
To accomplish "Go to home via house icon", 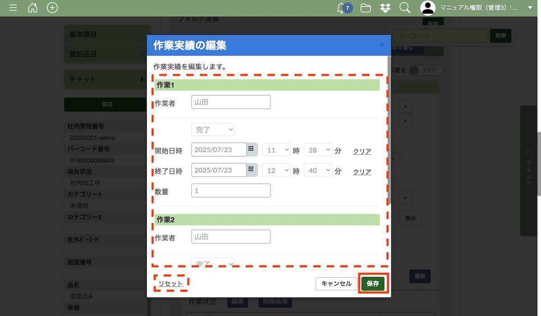I will (32, 8).
